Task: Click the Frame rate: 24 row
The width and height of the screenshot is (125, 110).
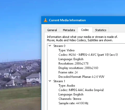Action: click(68, 72)
